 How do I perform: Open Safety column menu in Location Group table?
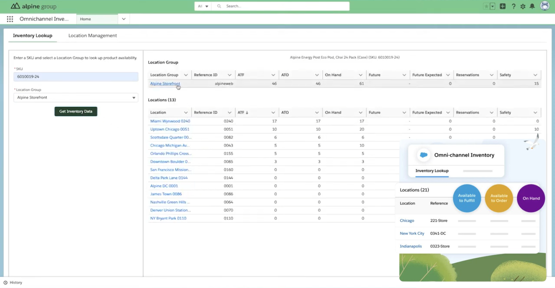click(535, 75)
